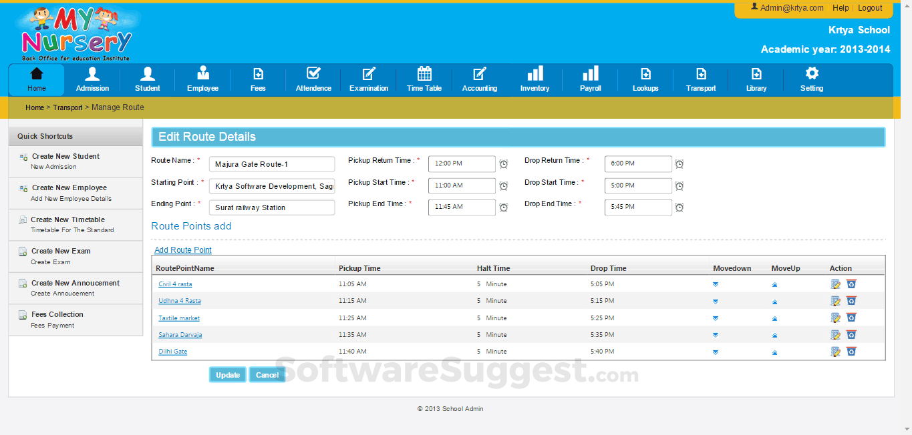
Task: Open clock picker for Pickup Start Time
Action: coord(504,186)
